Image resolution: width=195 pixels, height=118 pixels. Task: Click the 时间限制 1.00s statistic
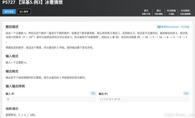[171, 12]
